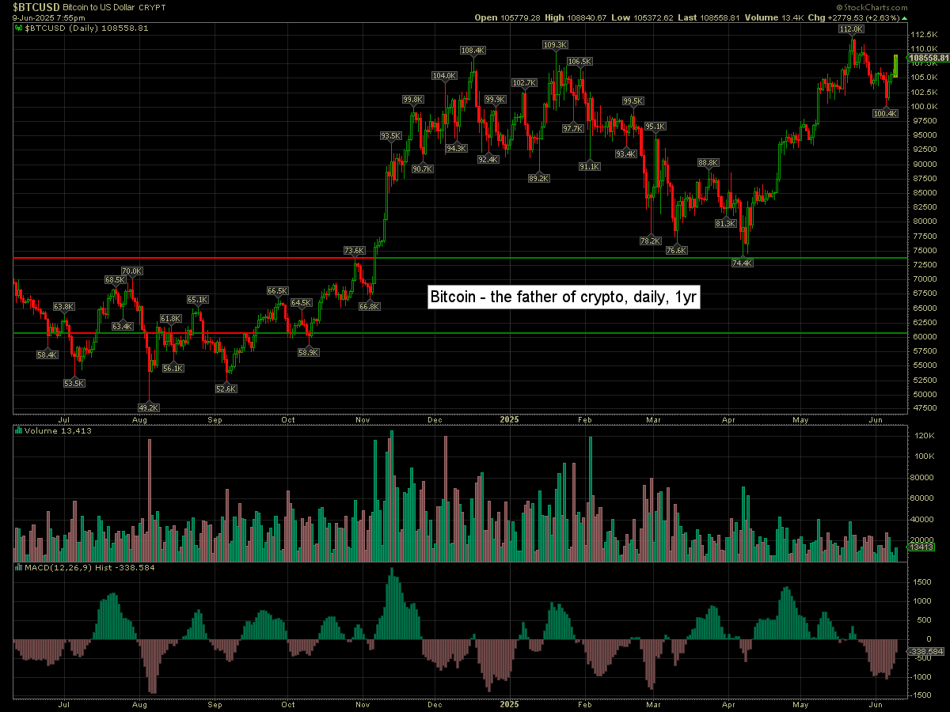The width and height of the screenshot is (950, 712).
Task: Click the 49.2K August low marker
Action: tap(149, 407)
